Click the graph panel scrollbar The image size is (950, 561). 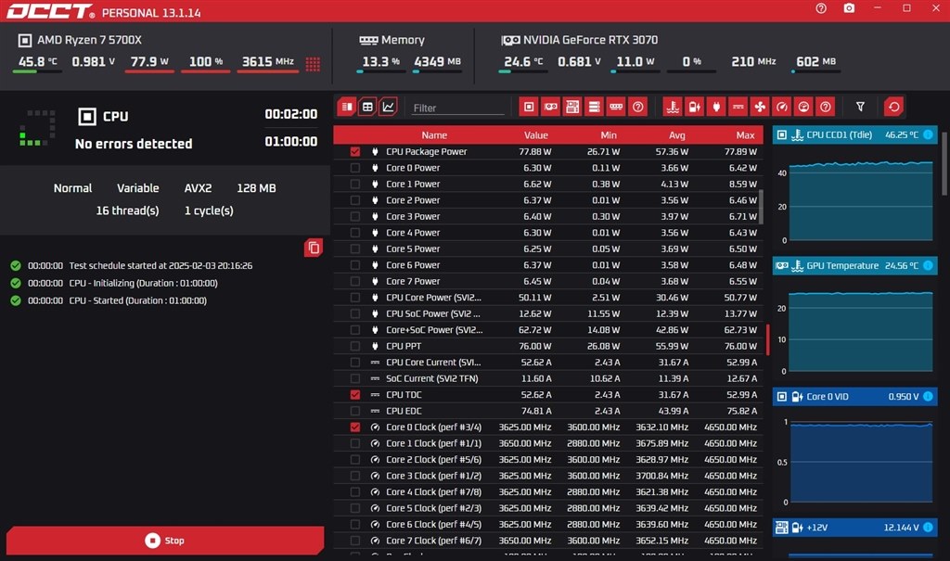pyautogui.click(x=944, y=163)
